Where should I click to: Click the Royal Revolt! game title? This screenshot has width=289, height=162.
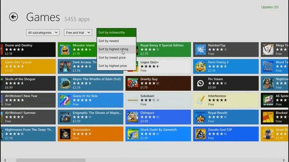click(x=218, y=113)
